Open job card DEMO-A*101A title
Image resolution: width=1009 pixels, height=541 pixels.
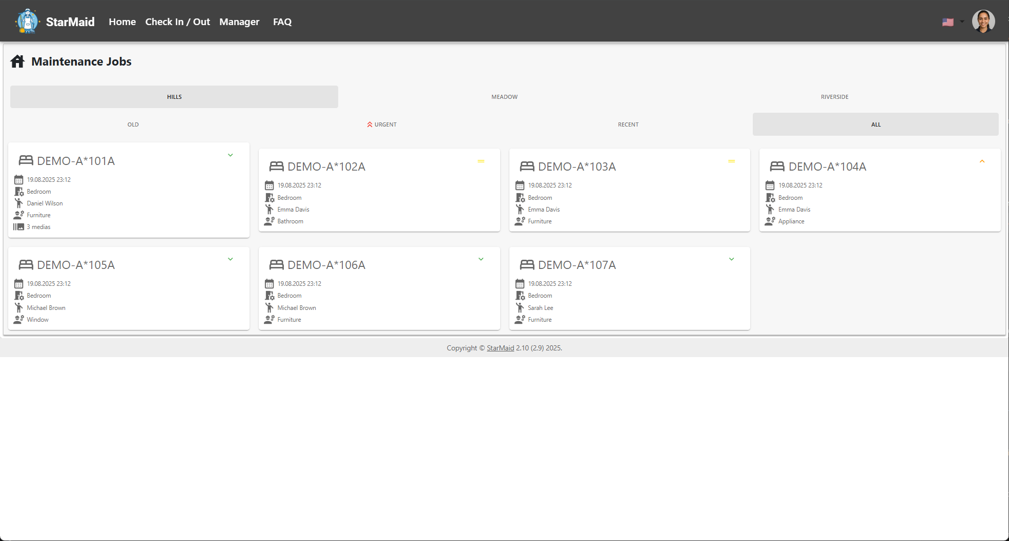(76, 161)
